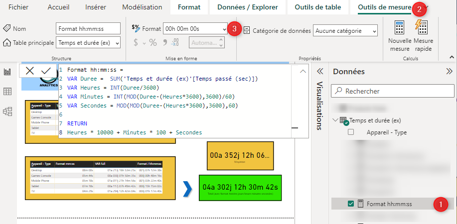Screen dimensions: 457x224
Task: Check the Appareil - Type field checkbox
Action: point(351,132)
